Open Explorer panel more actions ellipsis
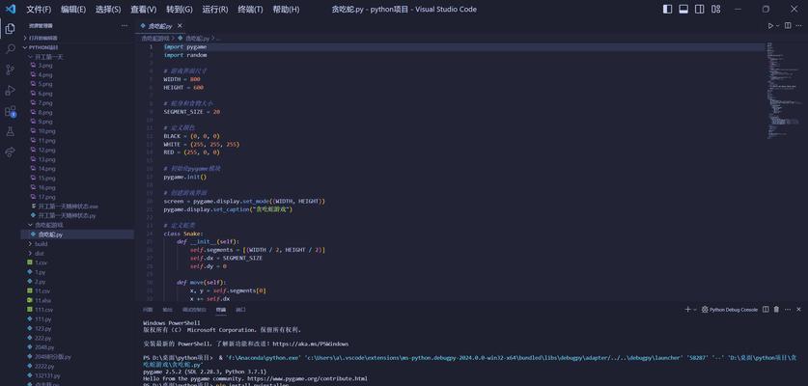Screen dimensions: 808x386 click(x=125, y=26)
